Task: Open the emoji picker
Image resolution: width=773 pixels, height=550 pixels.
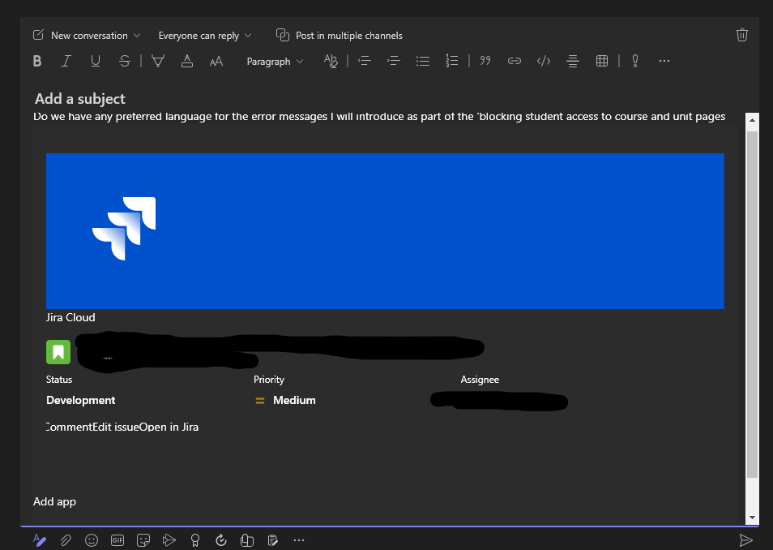Action: (92, 540)
